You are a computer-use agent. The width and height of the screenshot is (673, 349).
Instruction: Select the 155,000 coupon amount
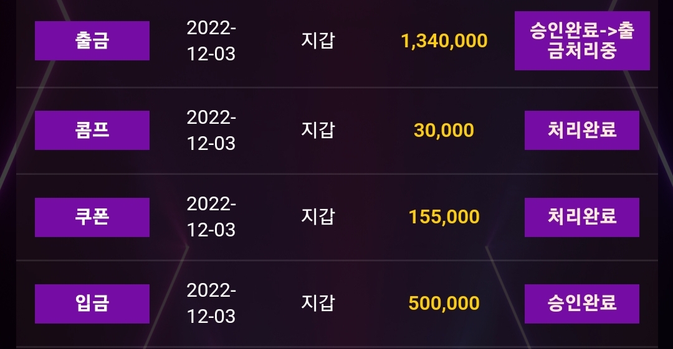tap(444, 217)
